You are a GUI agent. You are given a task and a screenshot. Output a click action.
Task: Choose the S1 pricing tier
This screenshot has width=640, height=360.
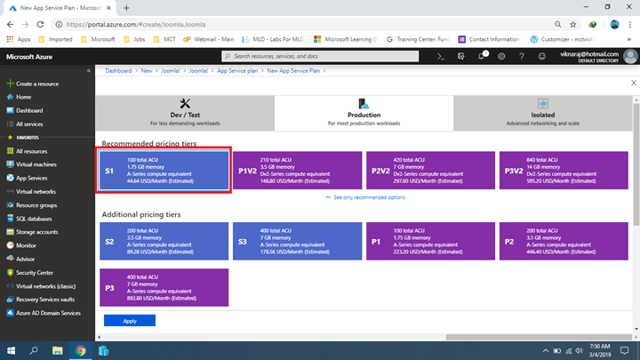point(164,170)
